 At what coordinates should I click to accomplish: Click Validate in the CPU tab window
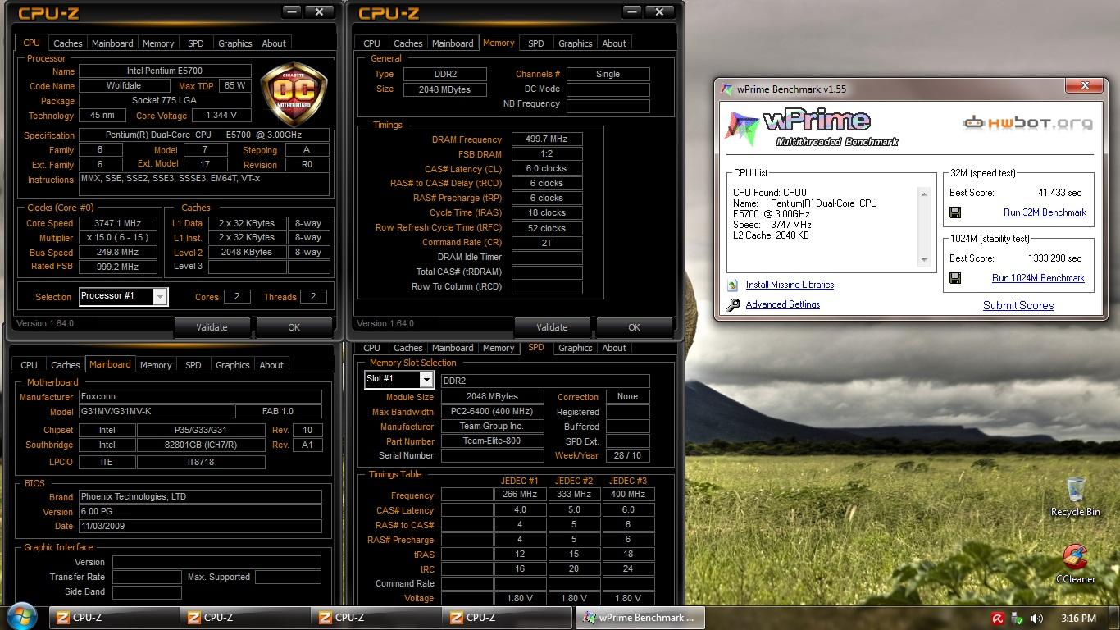[212, 327]
